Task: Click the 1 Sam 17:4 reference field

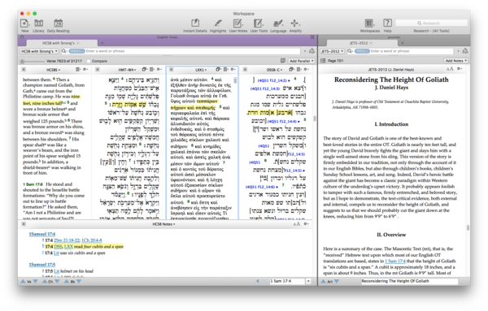Action: click(287, 281)
